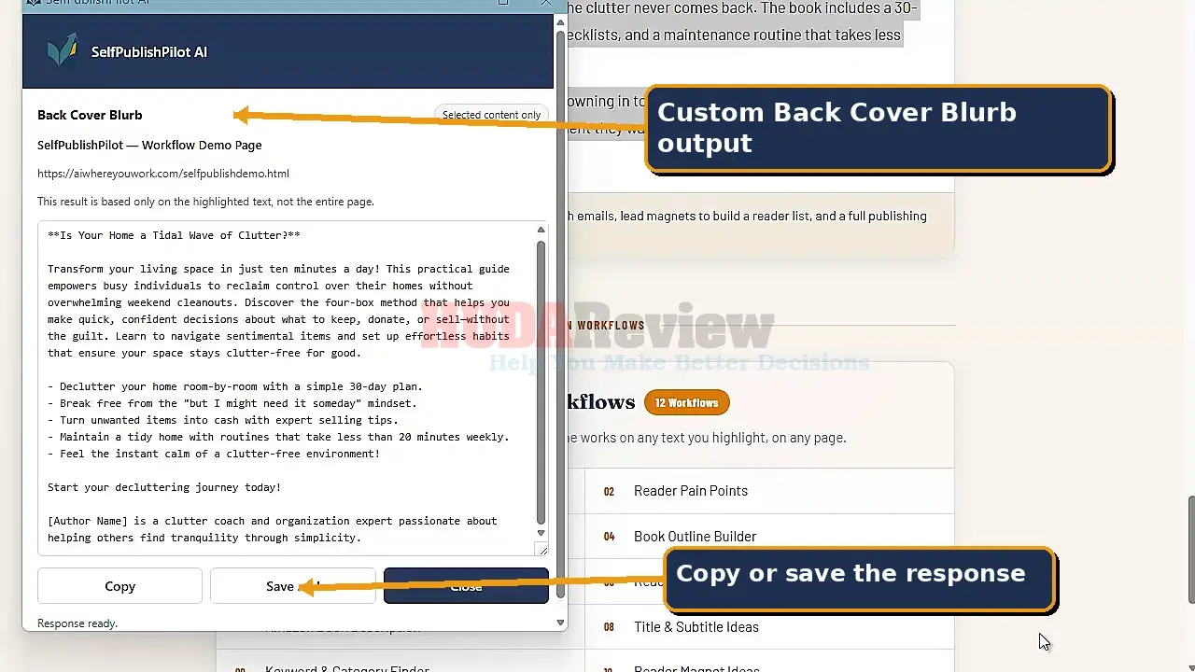Click the popup panel's scrollbar down arrow
Image resolution: width=1195 pixels, height=672 pixels.
tap(560, 623)
